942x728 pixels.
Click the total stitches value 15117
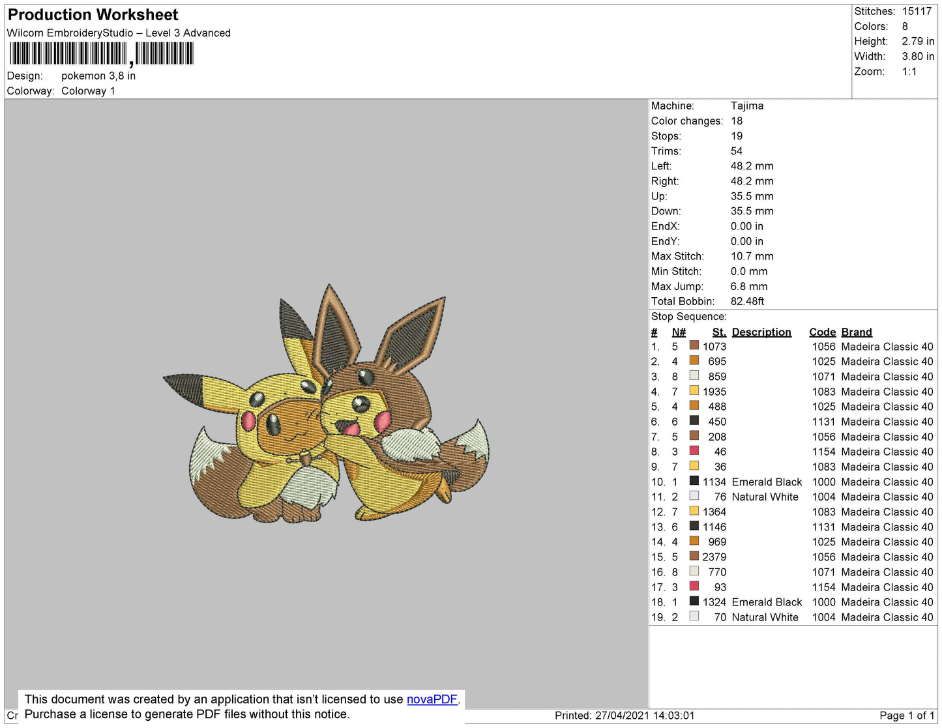[917, 11]
